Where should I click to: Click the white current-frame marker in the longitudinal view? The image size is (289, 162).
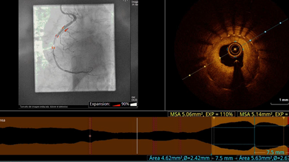(x=137, y=136)
